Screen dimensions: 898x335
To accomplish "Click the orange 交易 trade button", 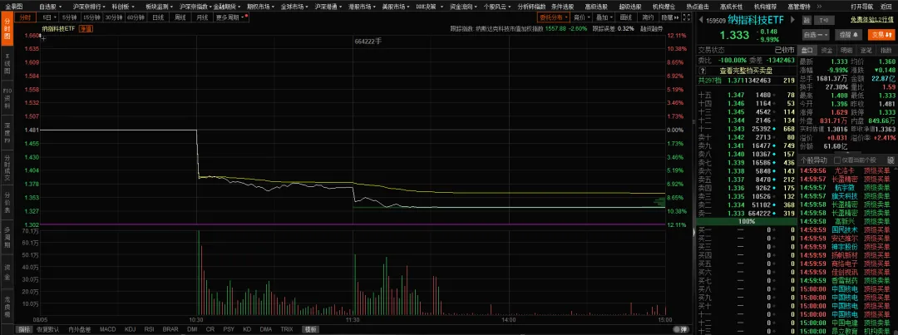I will tap(881, 36).
